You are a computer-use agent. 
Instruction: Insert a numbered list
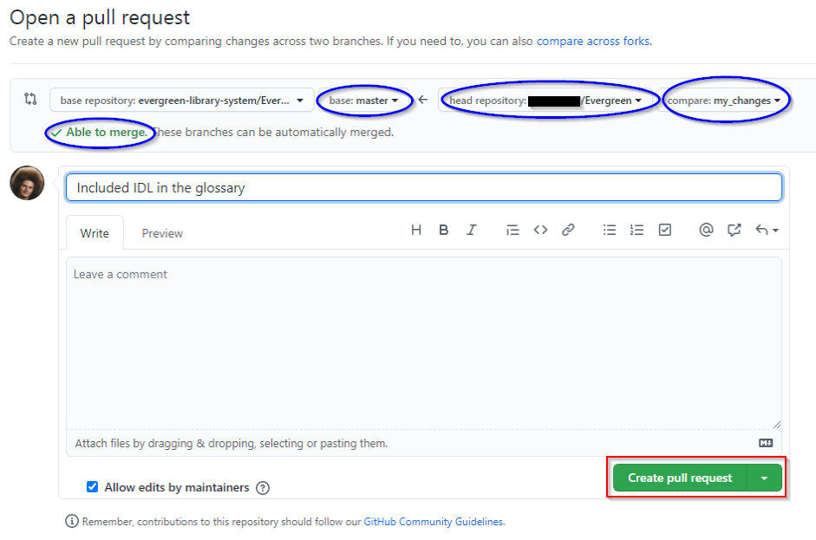pos(637,230)
